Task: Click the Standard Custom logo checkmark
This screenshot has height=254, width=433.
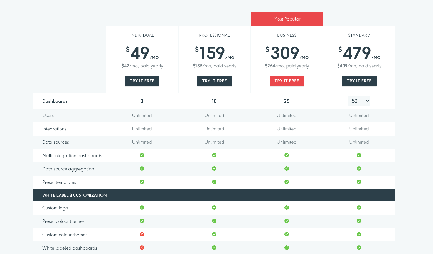Action: point(359,207)
